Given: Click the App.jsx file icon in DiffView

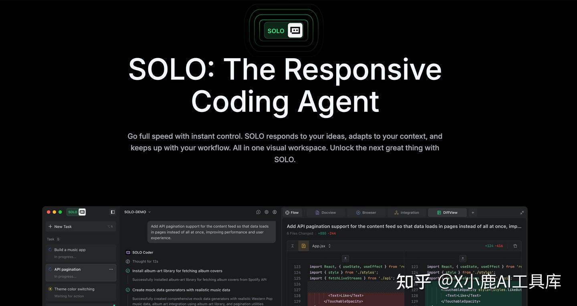Looking at the screenshot, I should 304,246.
